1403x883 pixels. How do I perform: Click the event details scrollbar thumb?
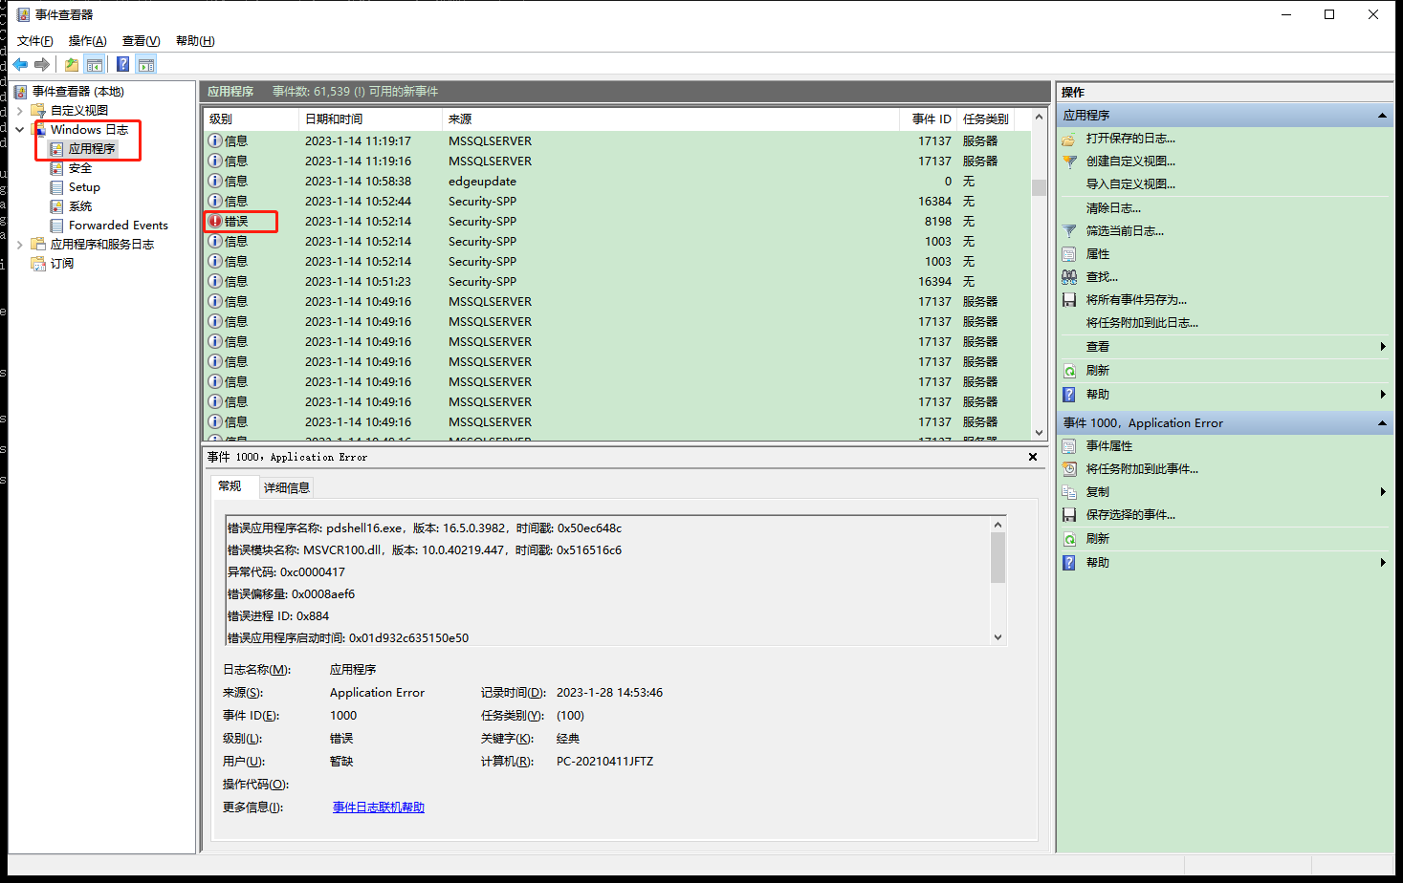click(997, 558)
